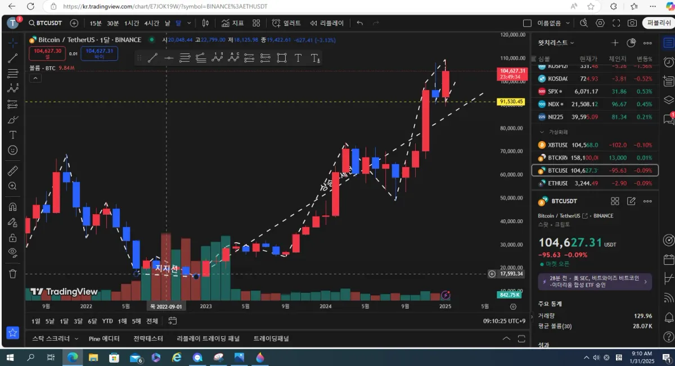The height and width of the screenshot is (366, 675).
Task: Open the Windows Start menu
Action: pyautogui.click(x=10, y=357)
